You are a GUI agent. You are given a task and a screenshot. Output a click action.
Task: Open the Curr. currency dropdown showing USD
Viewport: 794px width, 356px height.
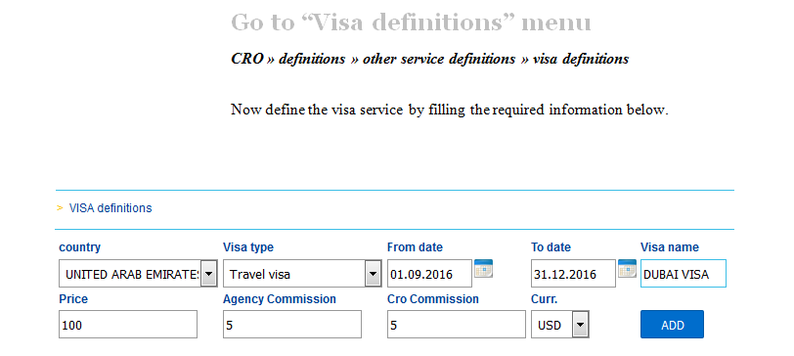[560, 324]
